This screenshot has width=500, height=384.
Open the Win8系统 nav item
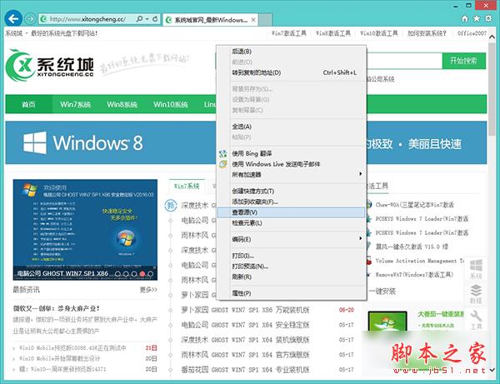122,104
